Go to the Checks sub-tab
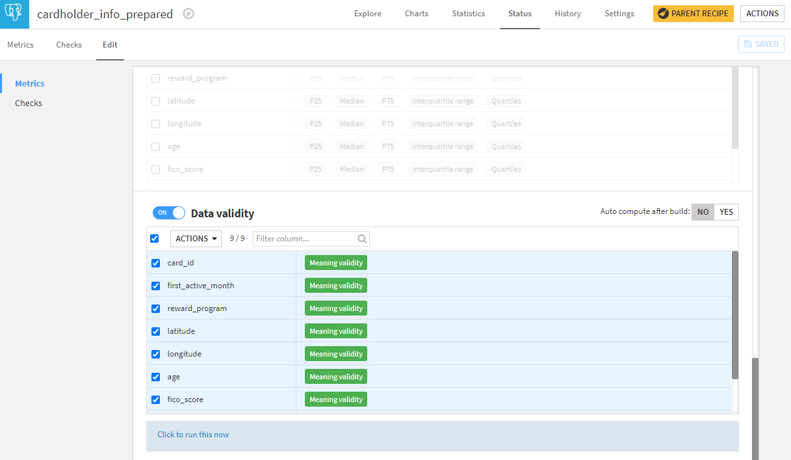791x460 pixels. (x=69, y=45)
